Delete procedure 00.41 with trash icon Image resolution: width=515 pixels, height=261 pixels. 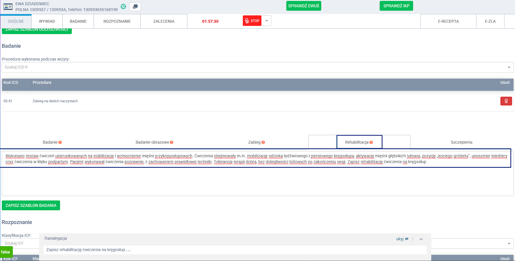(x=506, y=101)
